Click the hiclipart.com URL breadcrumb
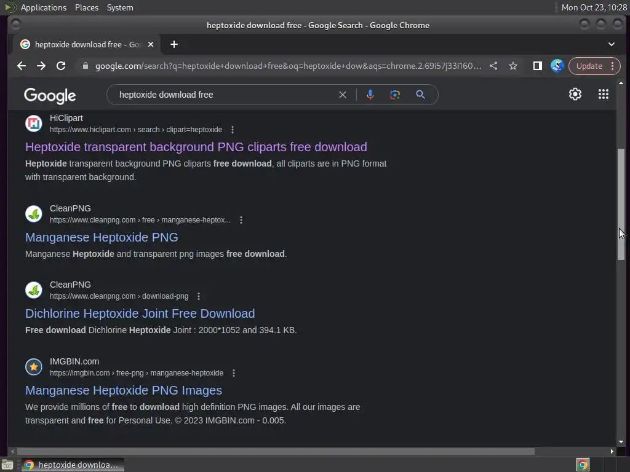Screen dimensions: 630x472 [x=136, y=130]
